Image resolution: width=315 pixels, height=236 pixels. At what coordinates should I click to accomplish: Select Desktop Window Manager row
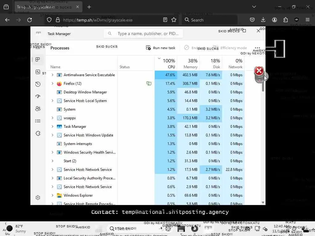[145, 92]
